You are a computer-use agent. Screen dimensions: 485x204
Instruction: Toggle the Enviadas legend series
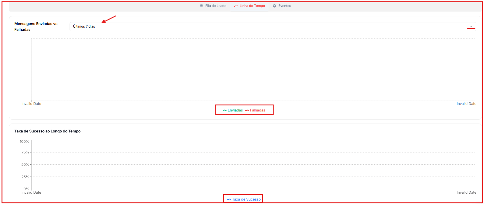coord(233,110)
